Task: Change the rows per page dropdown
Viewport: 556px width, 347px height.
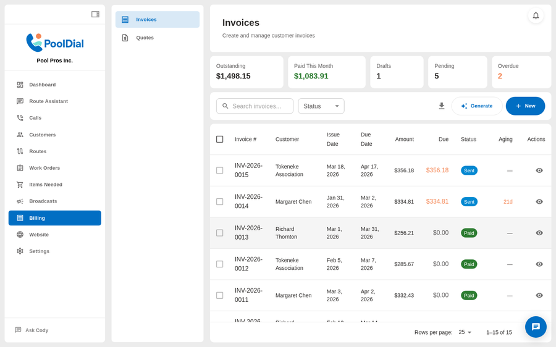Action: coord(465,332)
